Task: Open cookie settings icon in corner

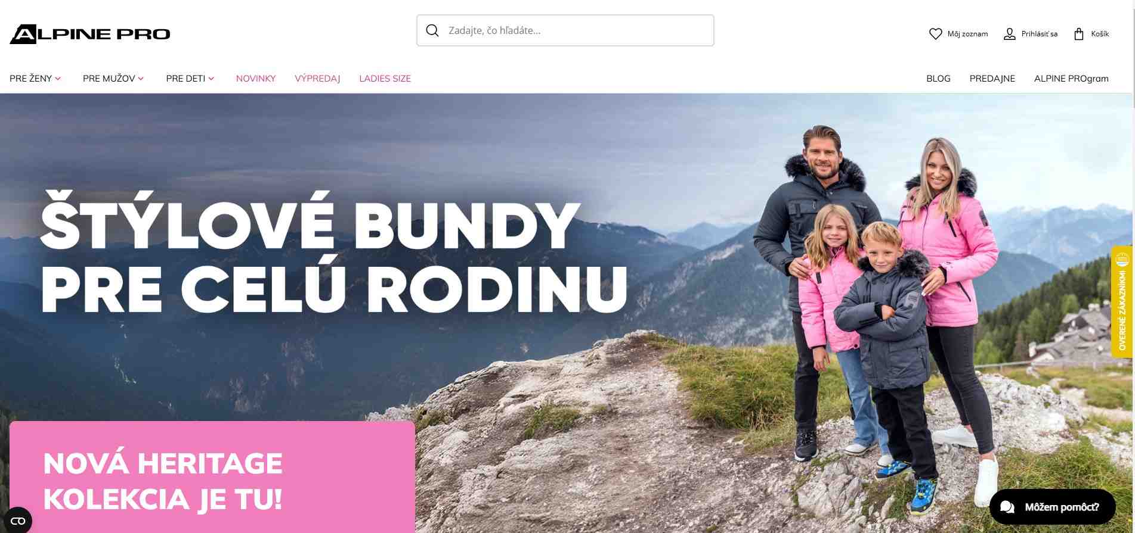Action: point(18,520)
